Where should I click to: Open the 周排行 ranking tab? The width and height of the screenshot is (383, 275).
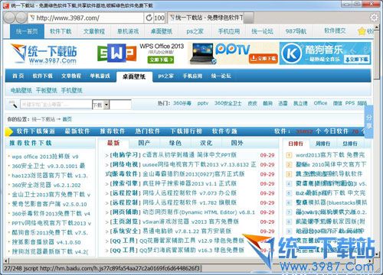point(322,144)
